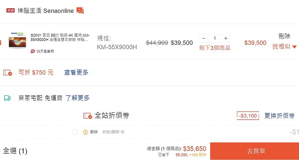Screen dimensions: 299x160
Task: Increase quantity with the plus button
Action: pos(226,39)
